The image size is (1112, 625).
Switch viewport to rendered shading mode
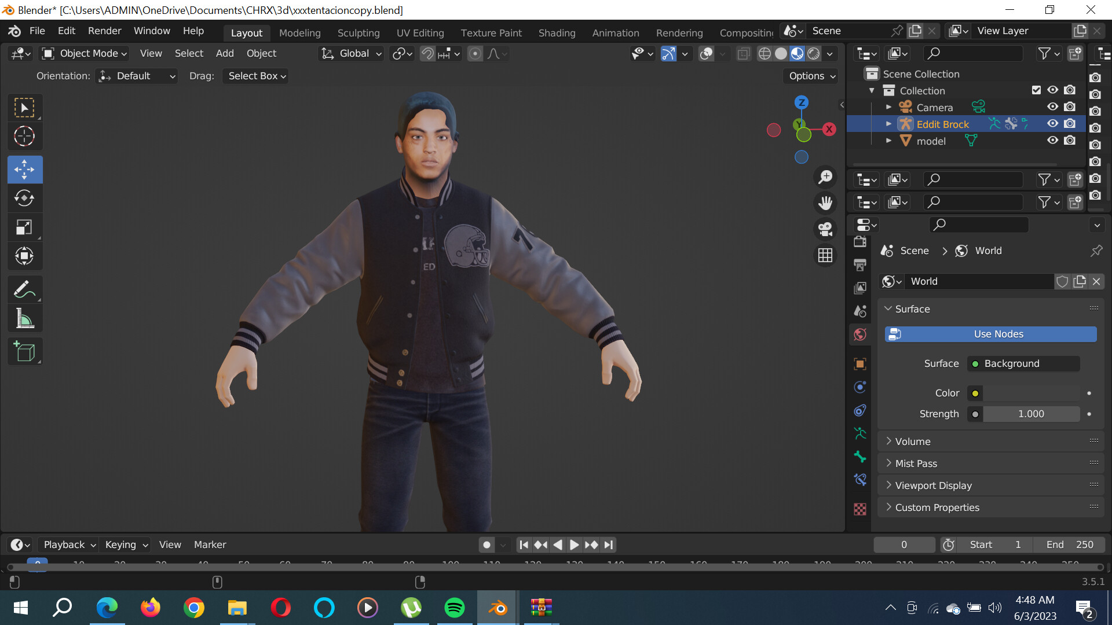pos(813,53)
